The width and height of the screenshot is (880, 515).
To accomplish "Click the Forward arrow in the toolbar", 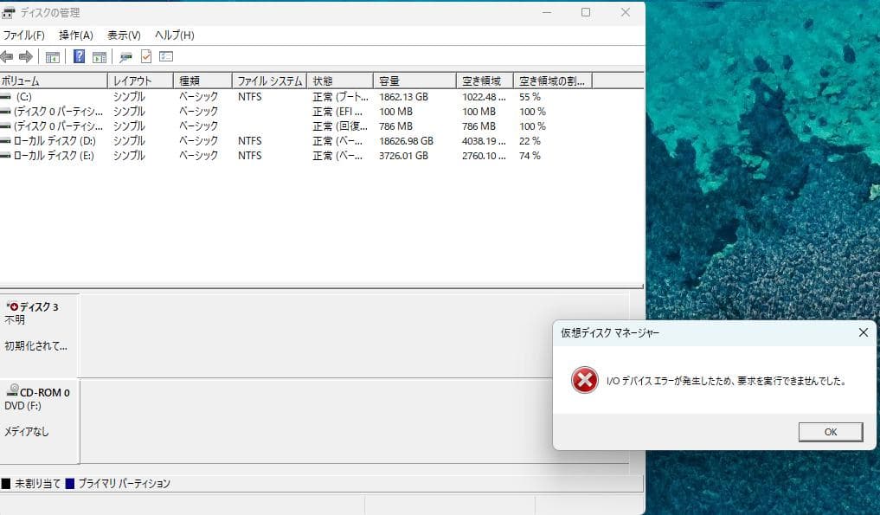I will (25, 56).
